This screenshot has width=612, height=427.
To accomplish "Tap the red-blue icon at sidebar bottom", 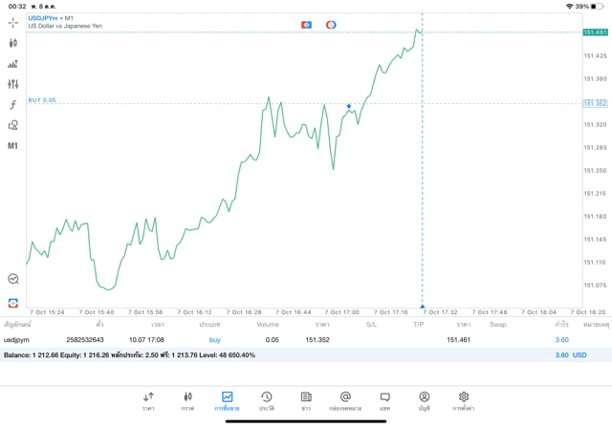I will [x=12, y=302].
